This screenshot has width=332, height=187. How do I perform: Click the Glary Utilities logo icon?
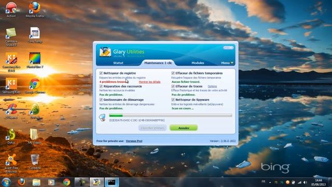105,52
